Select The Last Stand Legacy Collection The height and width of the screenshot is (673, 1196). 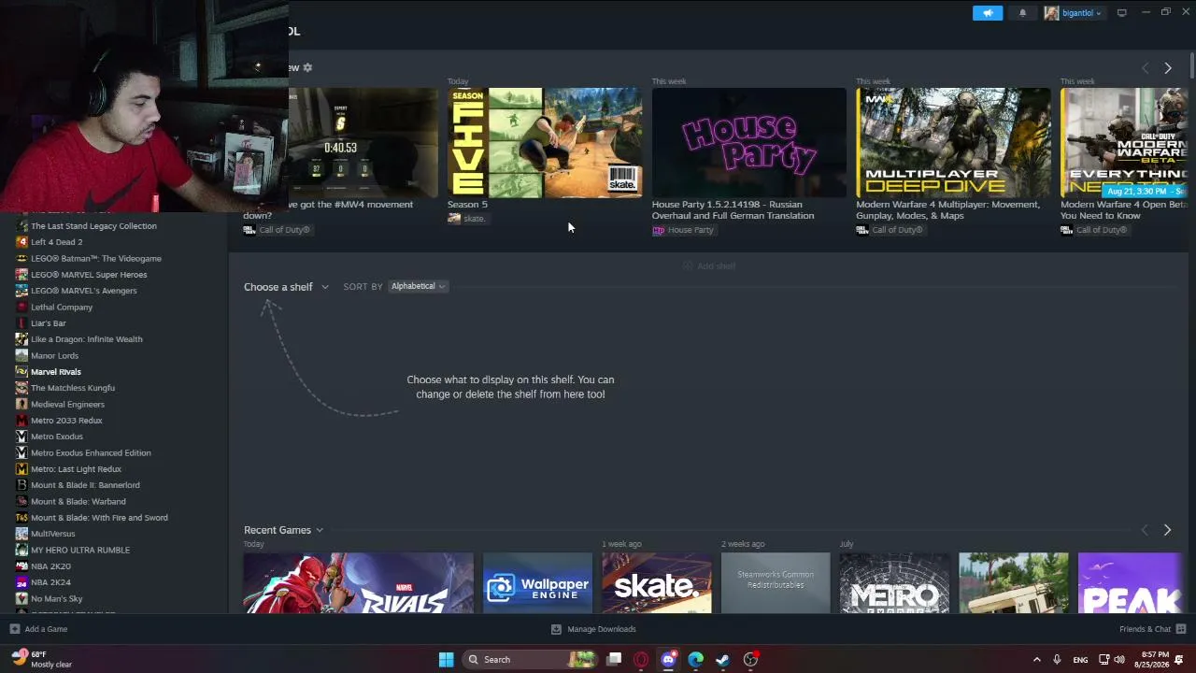pos(93,226)
